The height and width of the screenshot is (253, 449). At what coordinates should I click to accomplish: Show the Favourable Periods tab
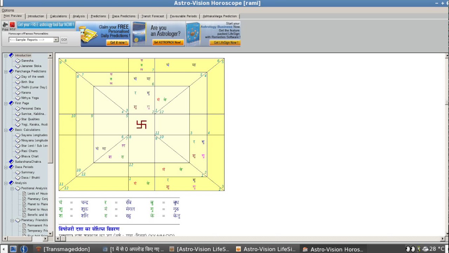183,16
